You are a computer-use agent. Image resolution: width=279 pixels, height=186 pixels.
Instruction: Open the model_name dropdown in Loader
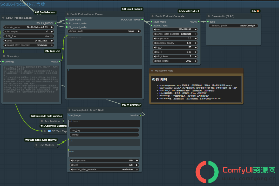(29, 27)
